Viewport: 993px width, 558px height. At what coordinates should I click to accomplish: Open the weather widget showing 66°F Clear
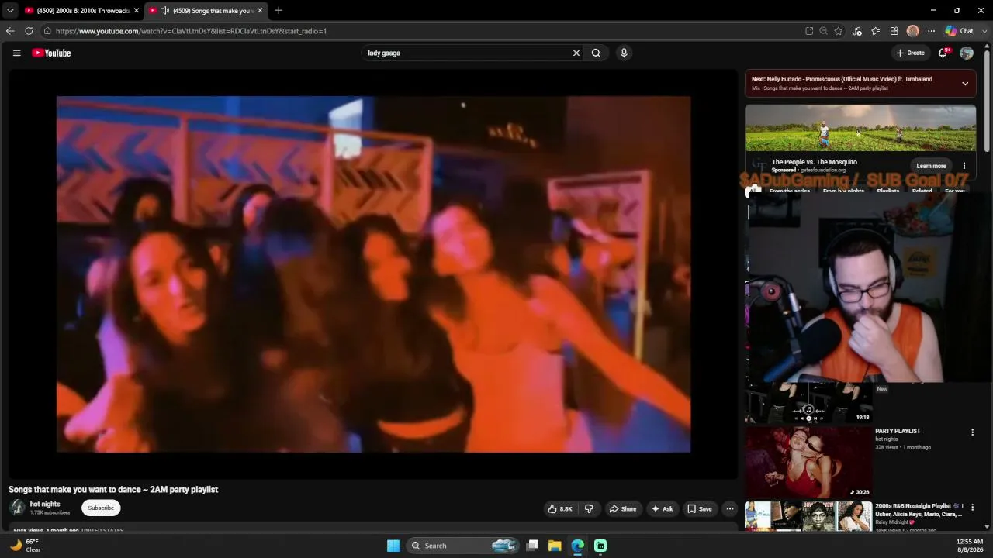pyautogui.click(x=25, y=546)
